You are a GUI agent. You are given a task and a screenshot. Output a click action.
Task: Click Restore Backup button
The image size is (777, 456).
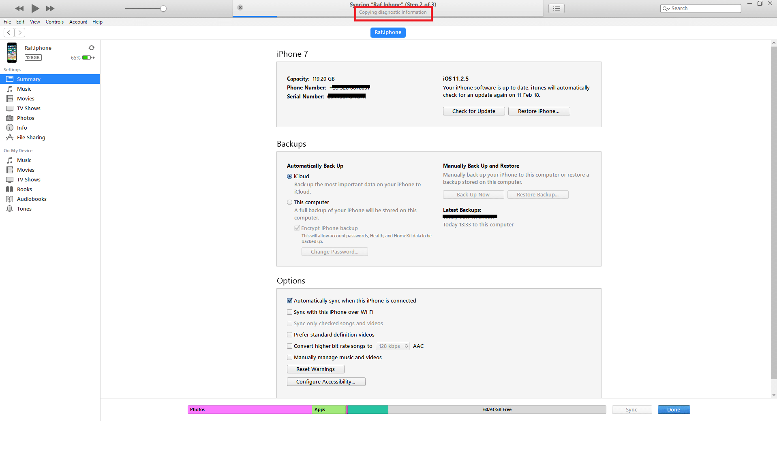[538, 194]
